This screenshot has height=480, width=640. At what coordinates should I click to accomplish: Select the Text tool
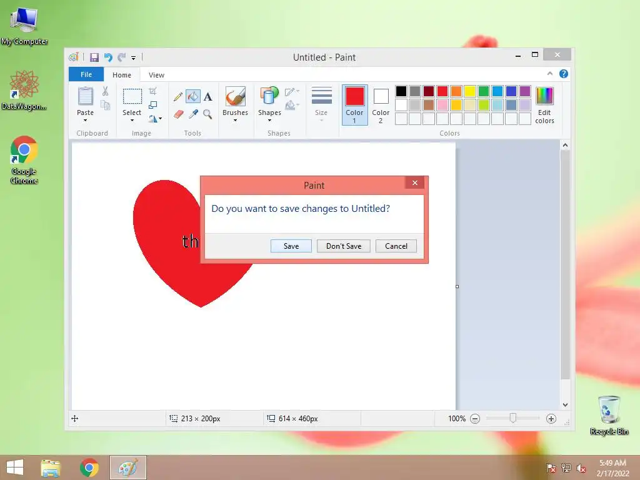coord(207,97)
